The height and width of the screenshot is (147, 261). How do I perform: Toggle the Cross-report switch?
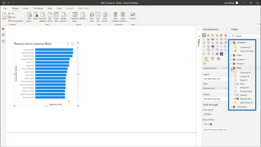click(209, 114)
